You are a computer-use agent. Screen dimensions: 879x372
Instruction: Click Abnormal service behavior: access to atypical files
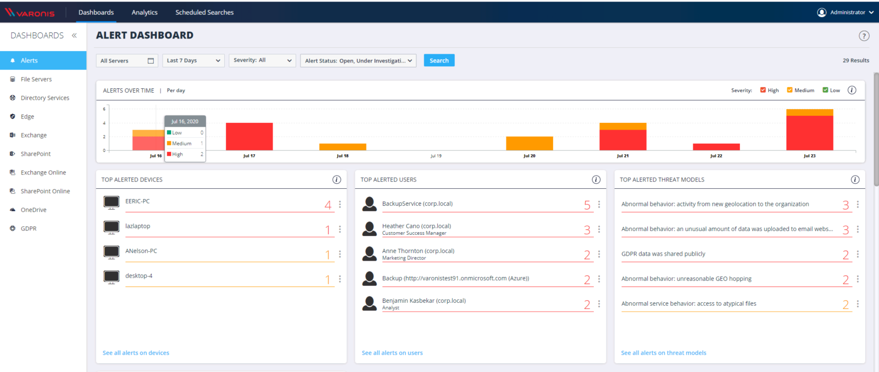point(689,303)
